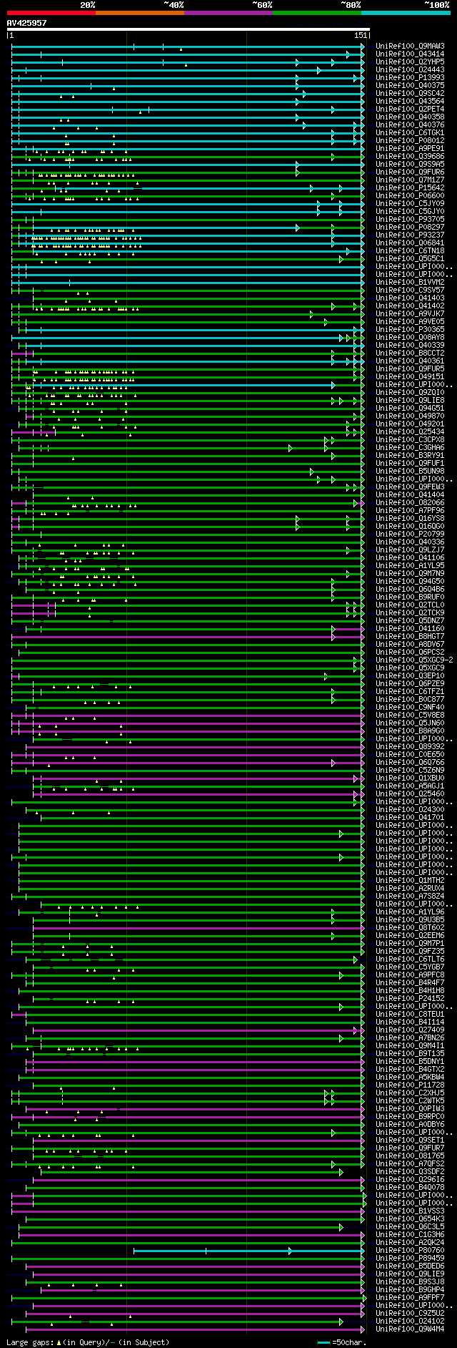Open the UniRef100_O24443 hit
457x1348 pixels.
[x=410, y=69]
